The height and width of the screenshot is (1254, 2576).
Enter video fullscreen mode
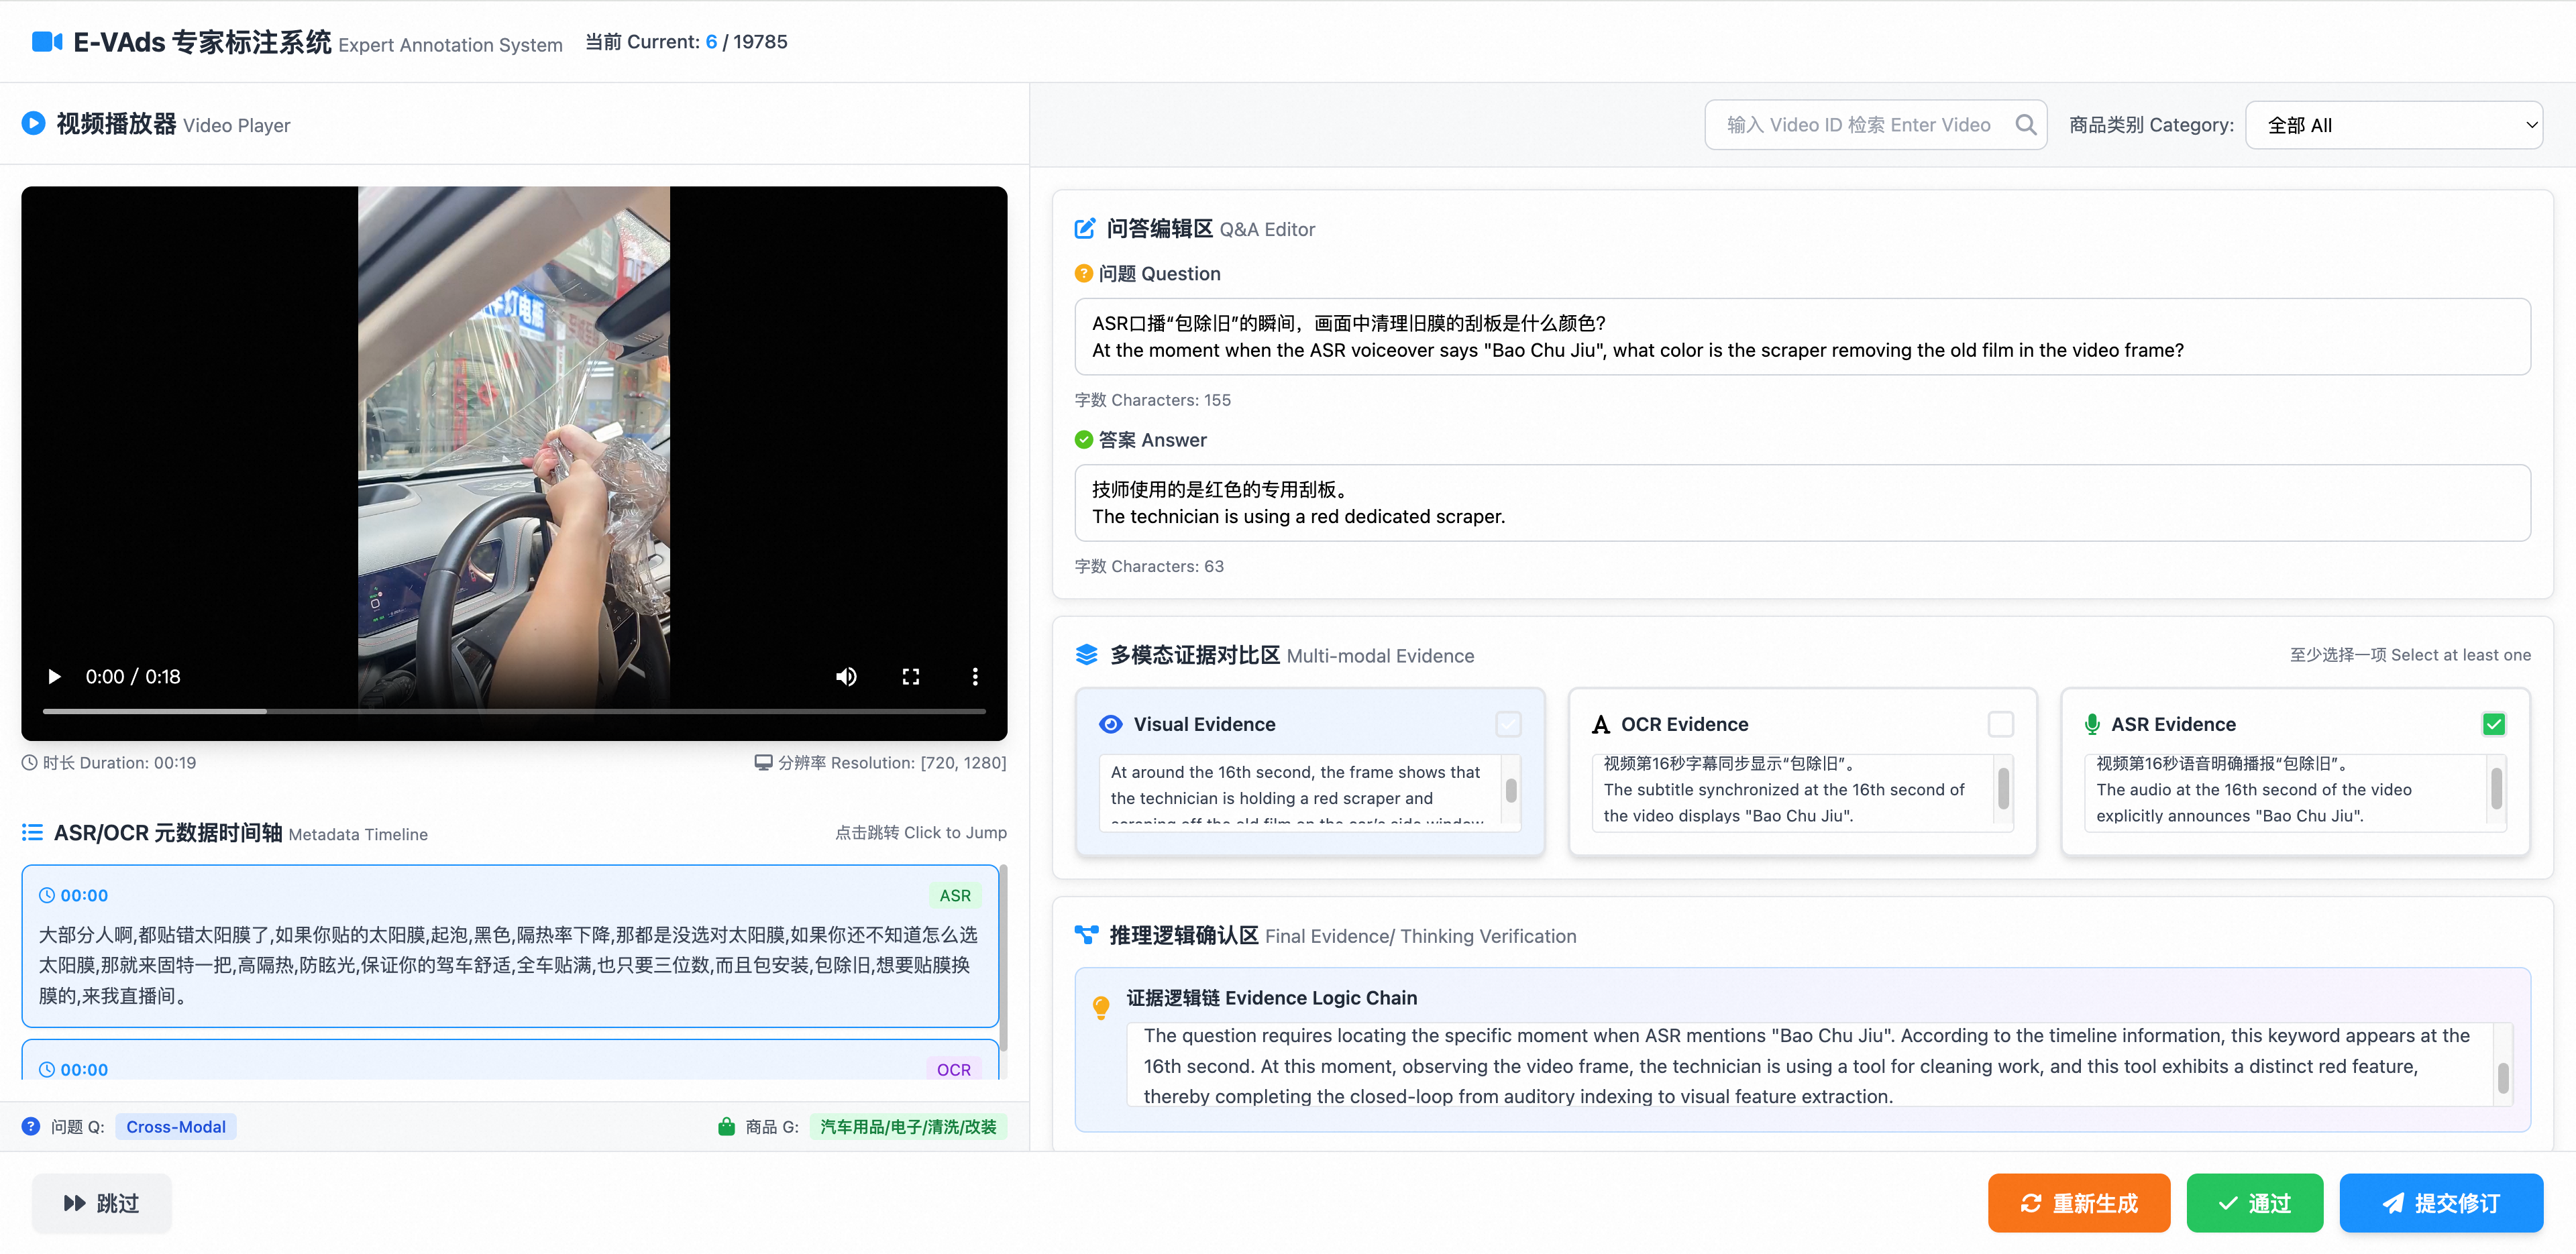910,677
